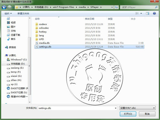Click the 2011/5/28 12:24 date cell

(x=94, y=47)
